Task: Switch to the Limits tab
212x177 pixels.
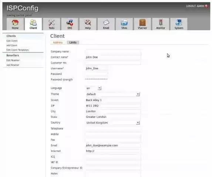Action: 73,42
